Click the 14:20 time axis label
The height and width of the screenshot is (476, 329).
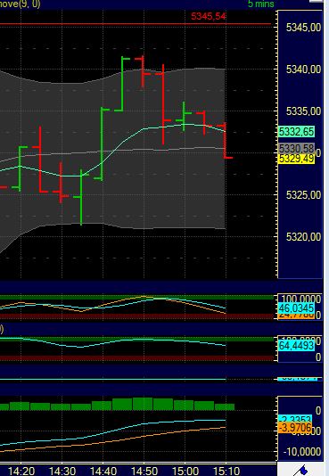pos(21,471)
